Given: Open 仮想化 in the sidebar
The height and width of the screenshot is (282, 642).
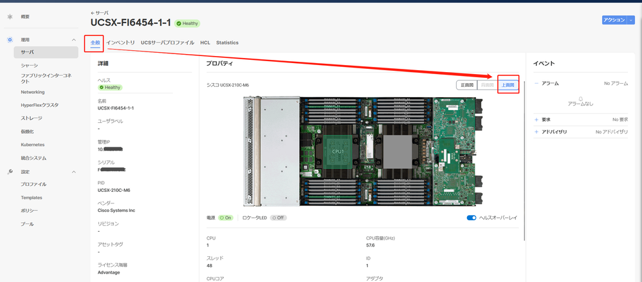Looking at the screenshot, I should pyautogui.click(x=27, y=131).
